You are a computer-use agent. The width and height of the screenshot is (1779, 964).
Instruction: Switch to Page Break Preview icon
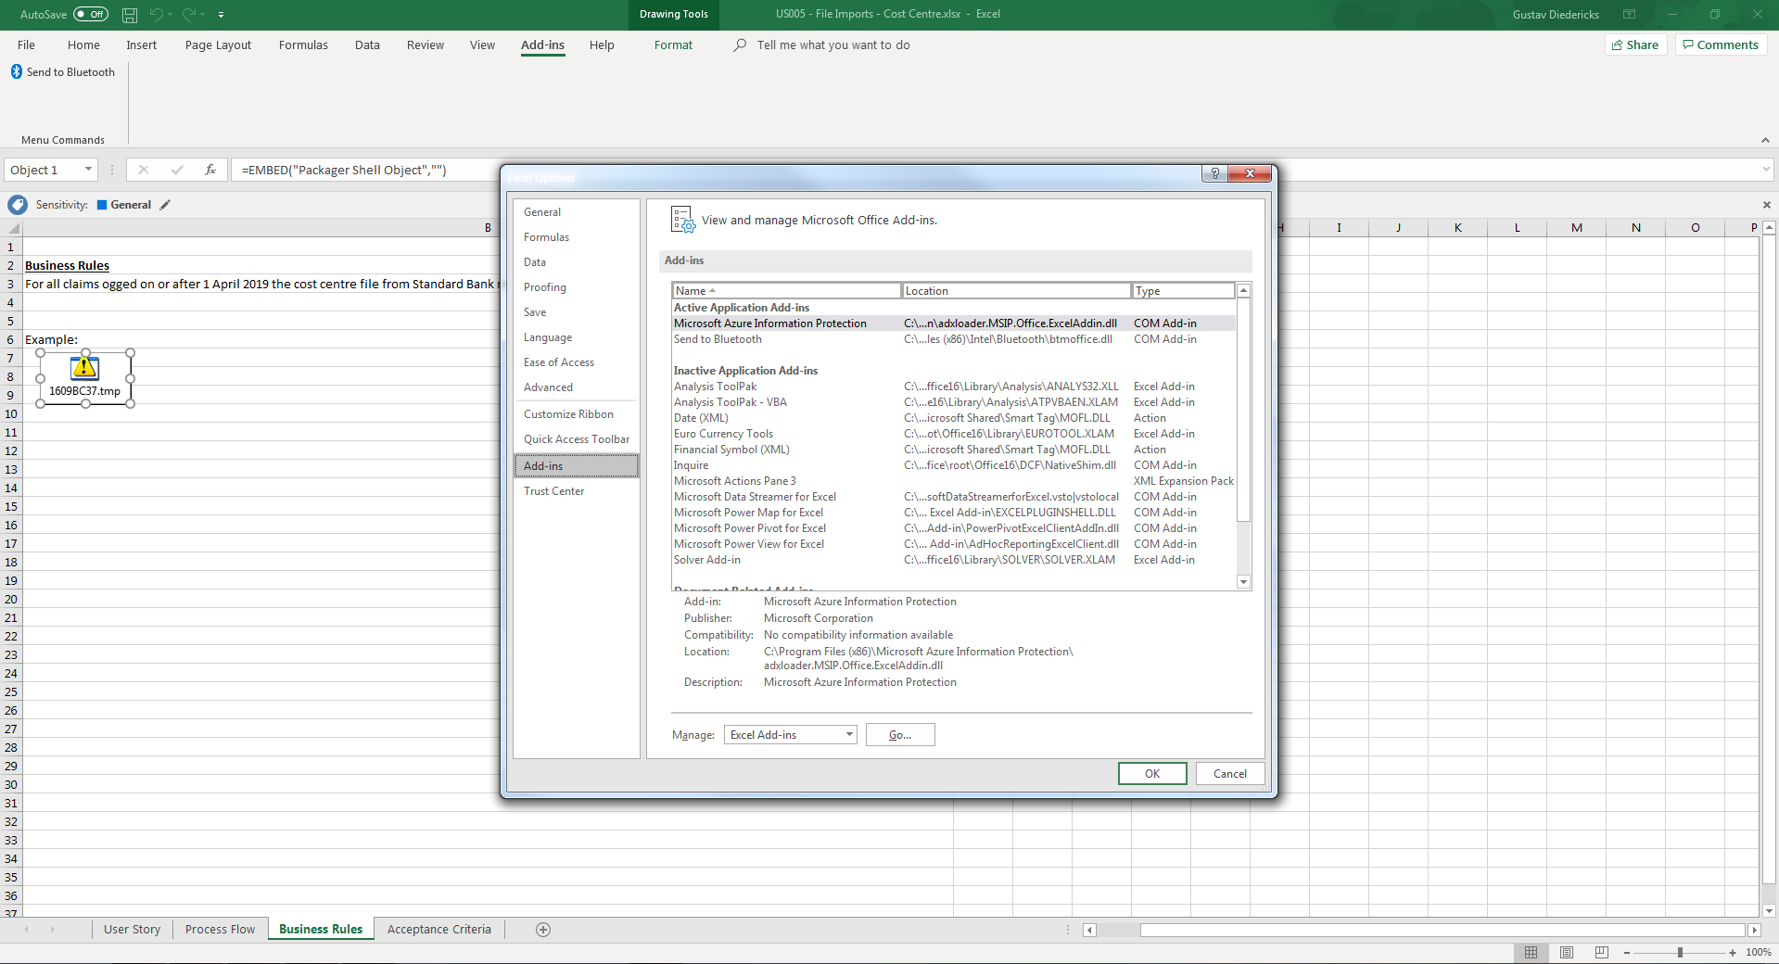tap(1601, 952)
